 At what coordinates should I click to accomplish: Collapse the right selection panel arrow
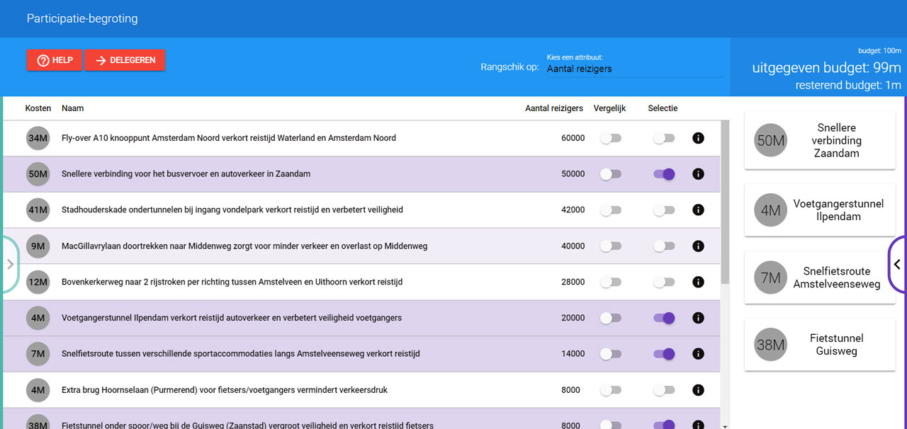tap(897, 264)
